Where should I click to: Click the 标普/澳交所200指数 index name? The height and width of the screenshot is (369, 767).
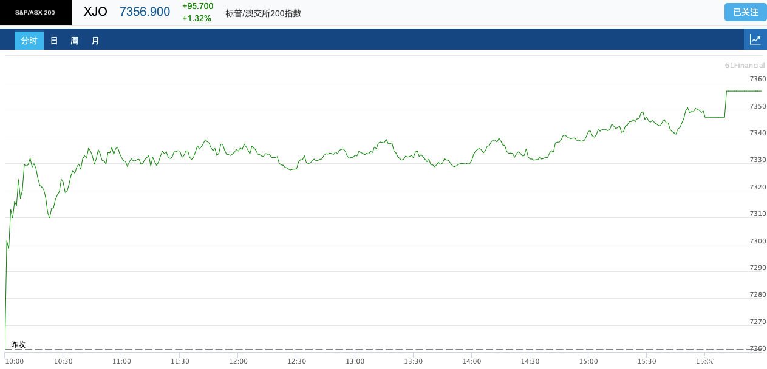[264, 13]
